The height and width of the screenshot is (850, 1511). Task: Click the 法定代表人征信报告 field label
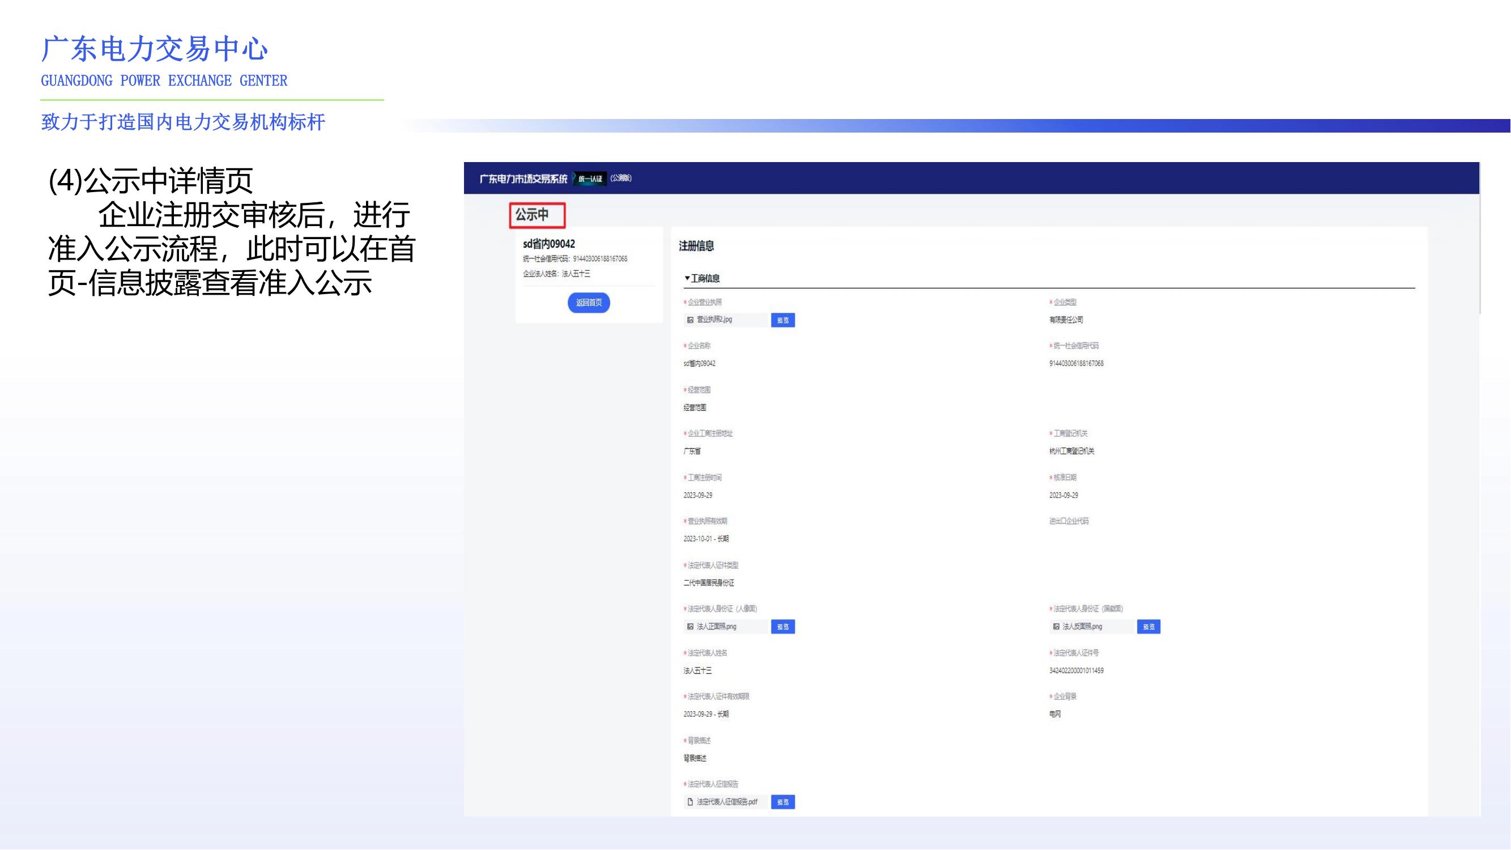(713, 784)
